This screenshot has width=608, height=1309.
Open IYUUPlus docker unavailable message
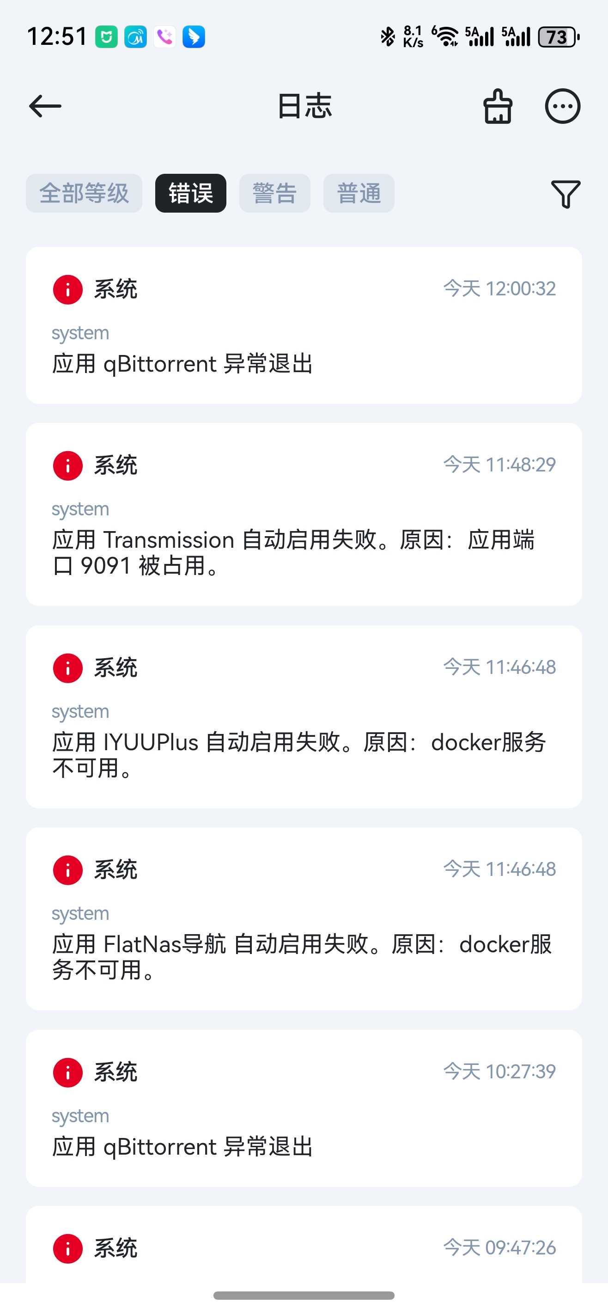298,755
